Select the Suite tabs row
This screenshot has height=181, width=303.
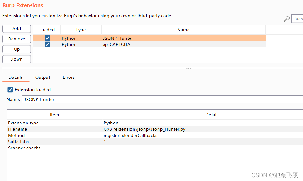tap(155, 142)
